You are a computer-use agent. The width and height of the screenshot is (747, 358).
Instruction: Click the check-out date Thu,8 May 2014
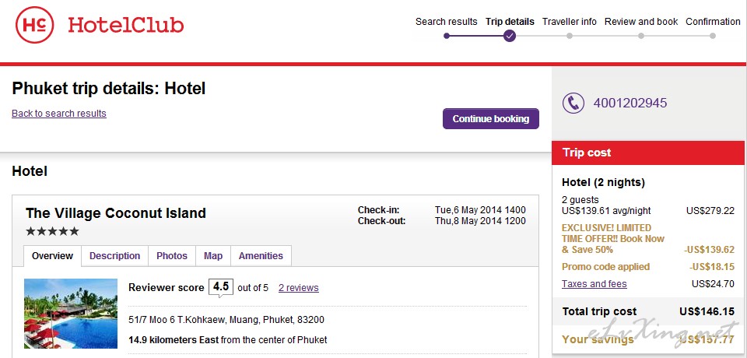[x=480, y=221]
